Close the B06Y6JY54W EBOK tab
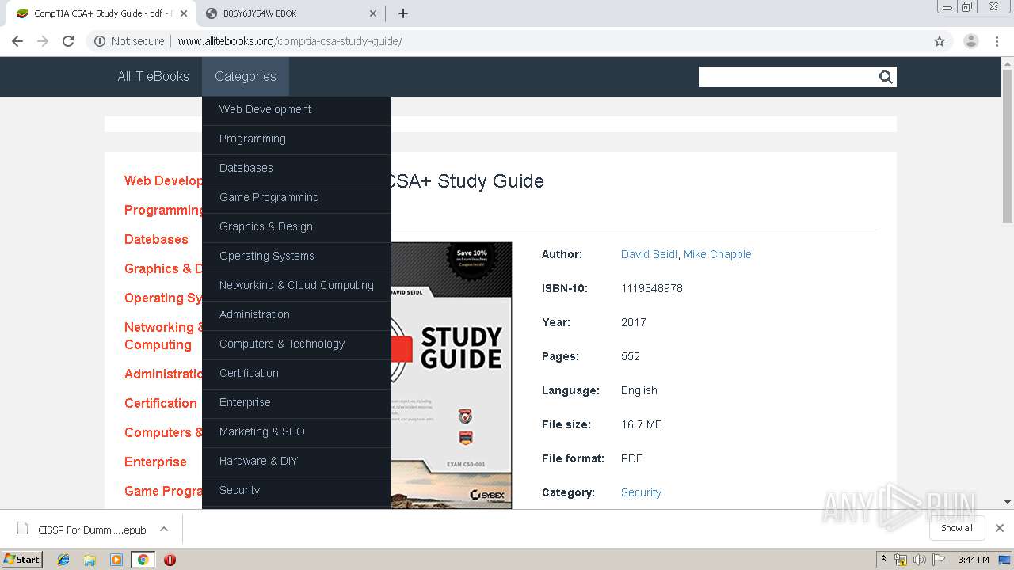 click(373, 13)
